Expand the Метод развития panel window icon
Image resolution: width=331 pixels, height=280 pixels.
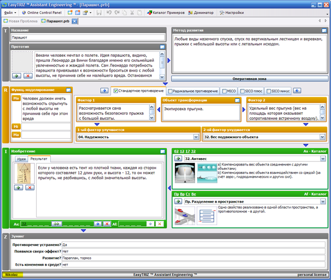(324, 31)
